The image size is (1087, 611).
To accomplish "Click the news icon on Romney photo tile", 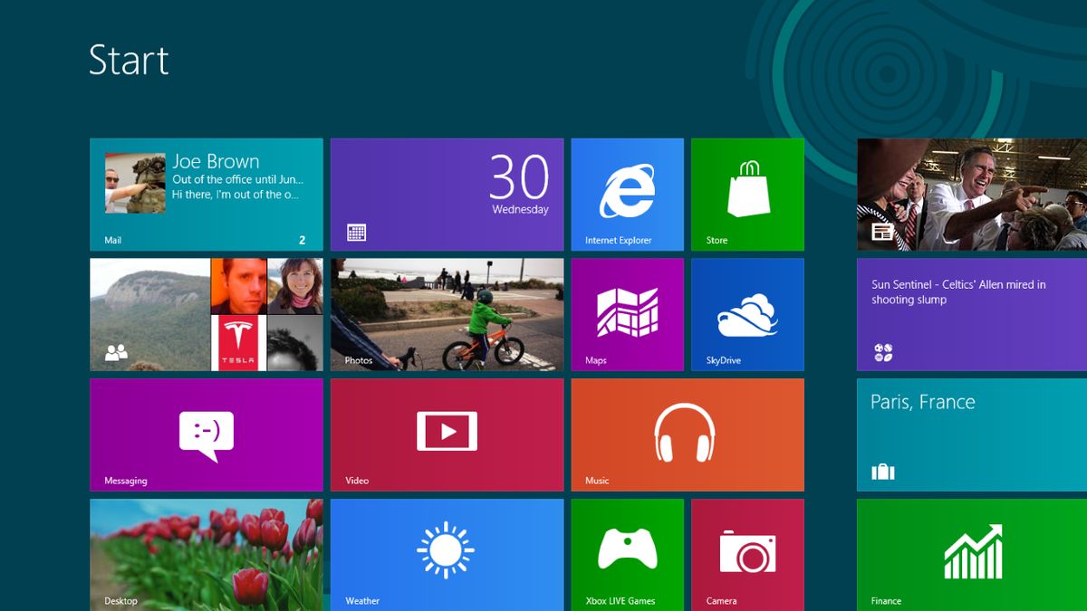I will [x=882, y=233].
